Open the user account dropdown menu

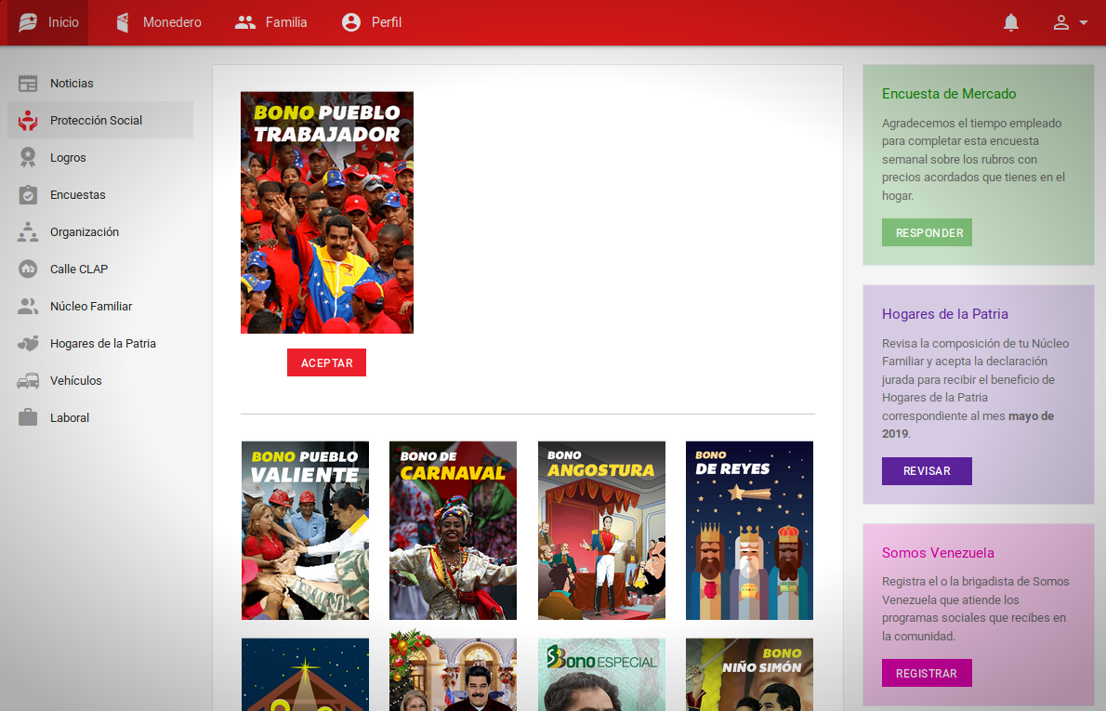(1070, 22)
